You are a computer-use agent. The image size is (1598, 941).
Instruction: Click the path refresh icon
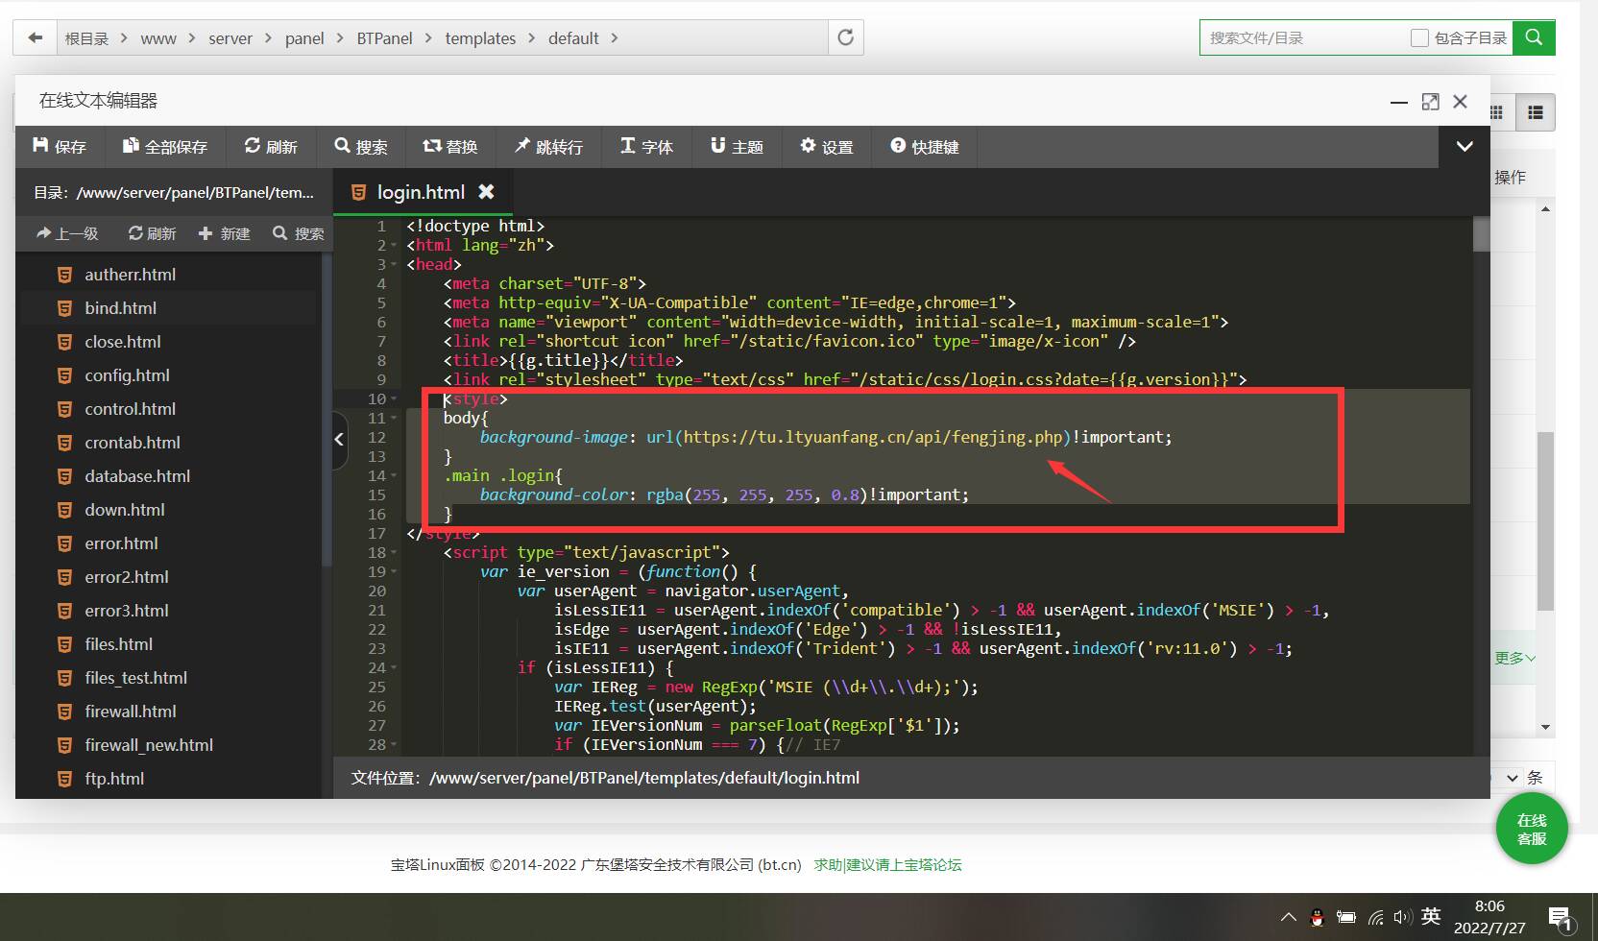845,37
